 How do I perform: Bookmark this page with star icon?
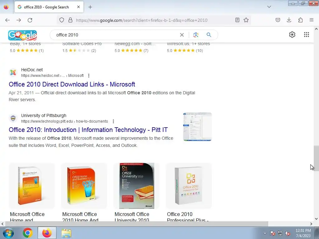pyautogui.click(x=246, y=20)
